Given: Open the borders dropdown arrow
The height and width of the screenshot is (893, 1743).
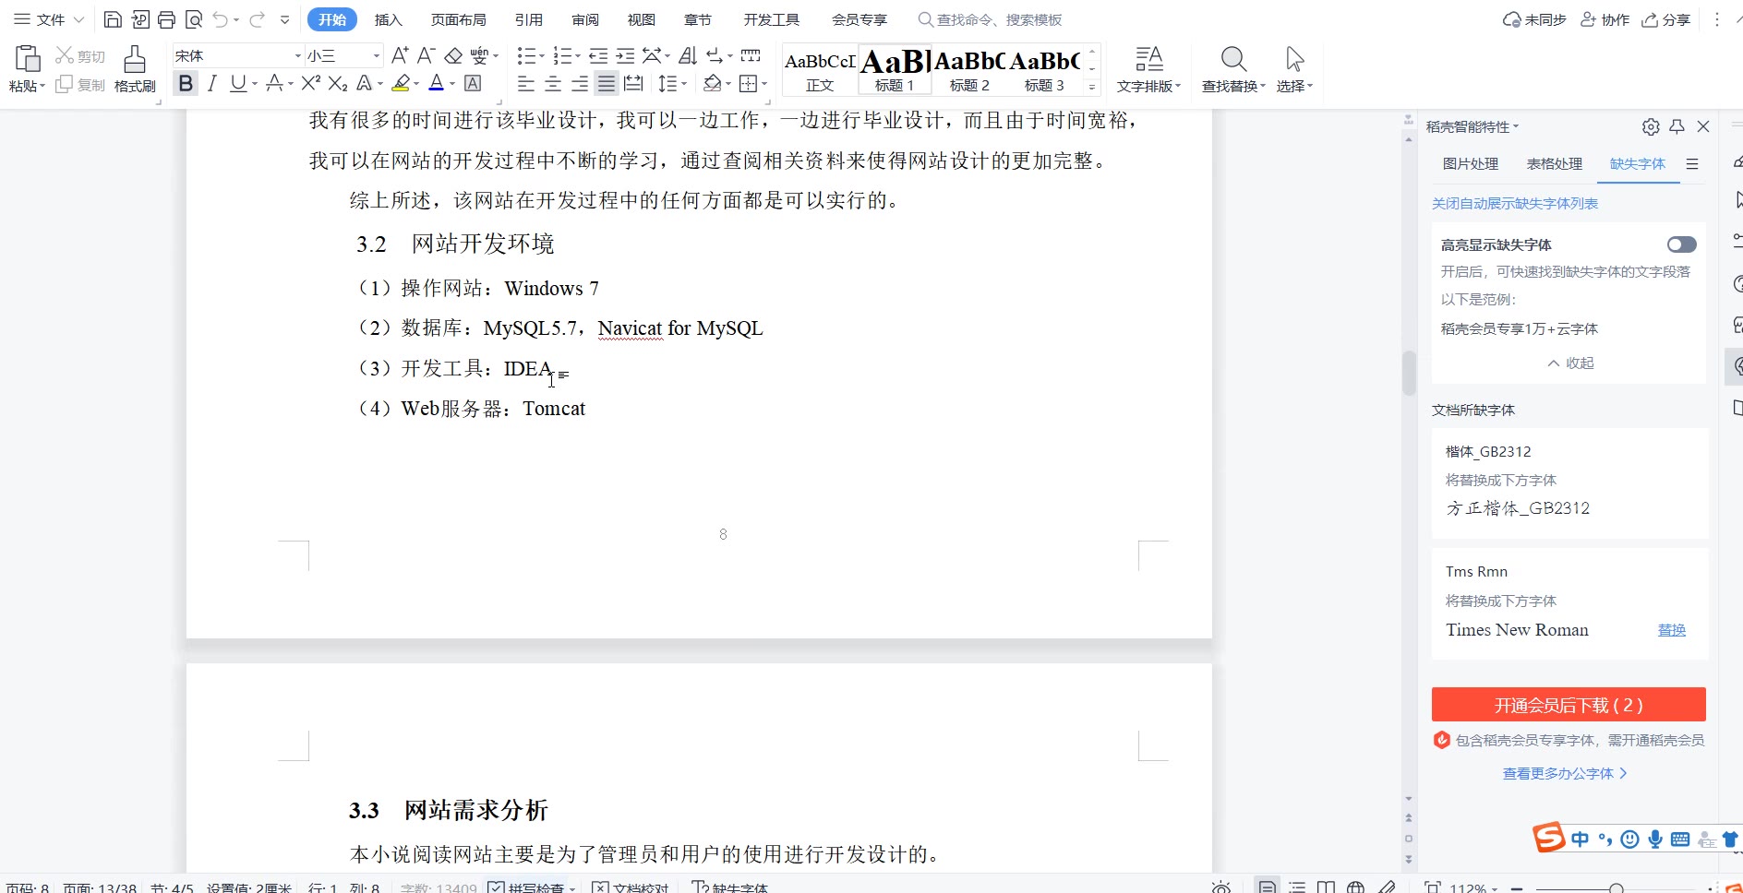Looking at the screenshot, I should pos(764,84).
